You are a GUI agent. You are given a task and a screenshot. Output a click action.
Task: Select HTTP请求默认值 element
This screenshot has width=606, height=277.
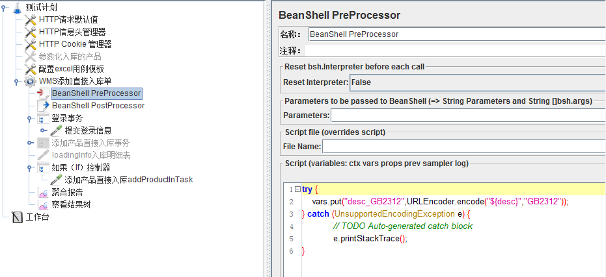pos(68,19)
